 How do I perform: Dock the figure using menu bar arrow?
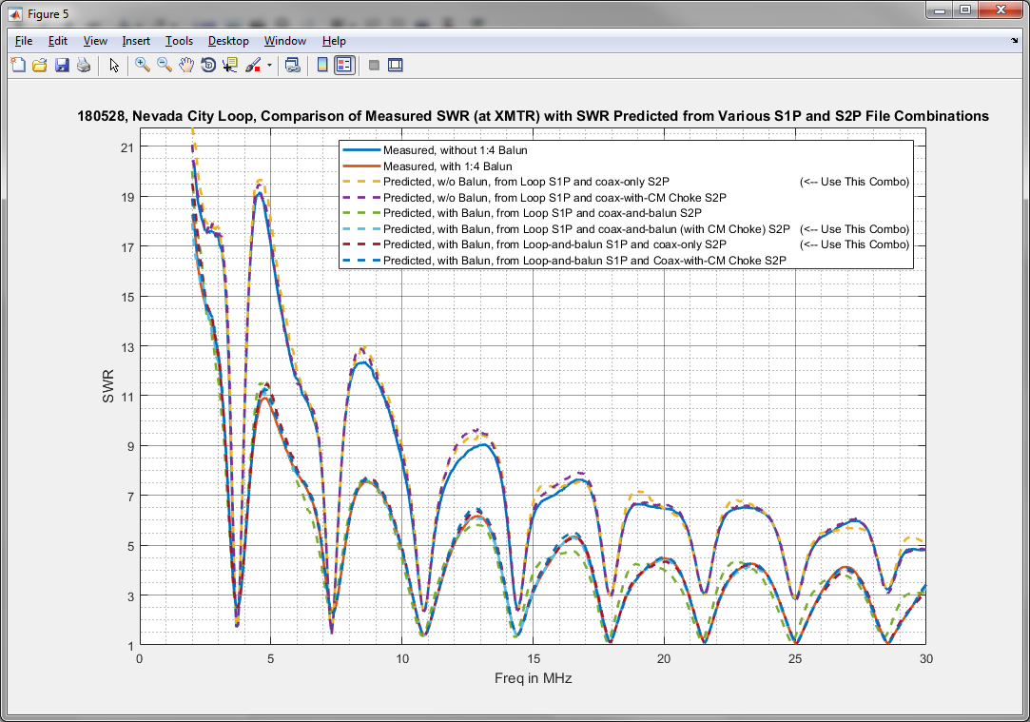tap(1014, 41)
